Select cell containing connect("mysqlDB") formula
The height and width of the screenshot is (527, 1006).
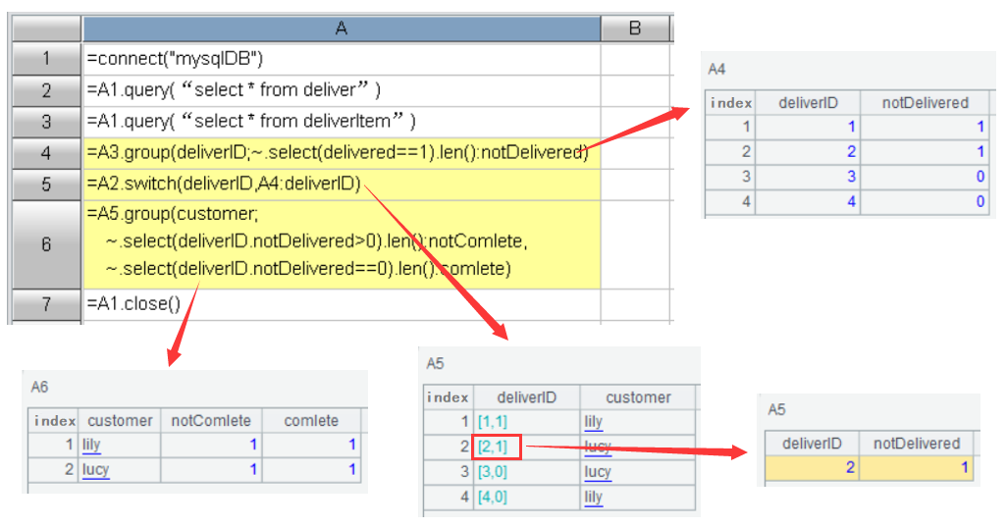341,59
